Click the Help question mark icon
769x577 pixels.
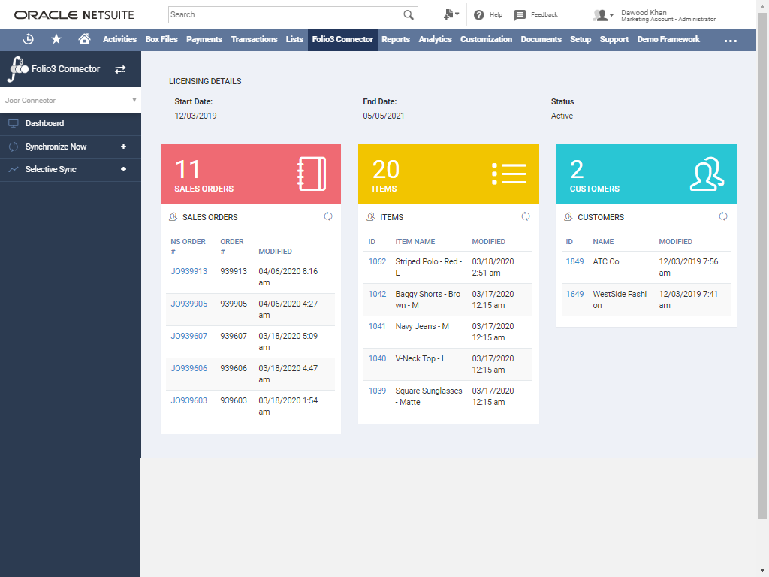click(x=478, y=15)
